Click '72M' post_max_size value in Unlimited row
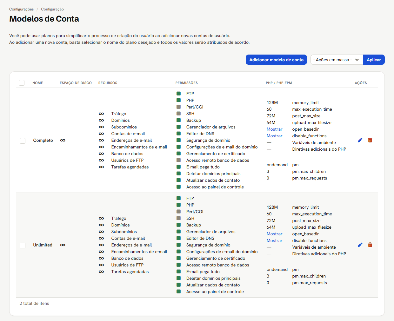 pyautogui.click(x=271, y=220)
